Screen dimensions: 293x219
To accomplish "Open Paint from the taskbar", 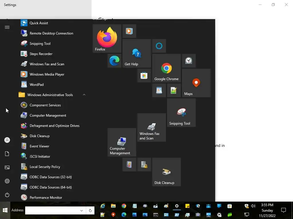I will (x=166, y=206).
